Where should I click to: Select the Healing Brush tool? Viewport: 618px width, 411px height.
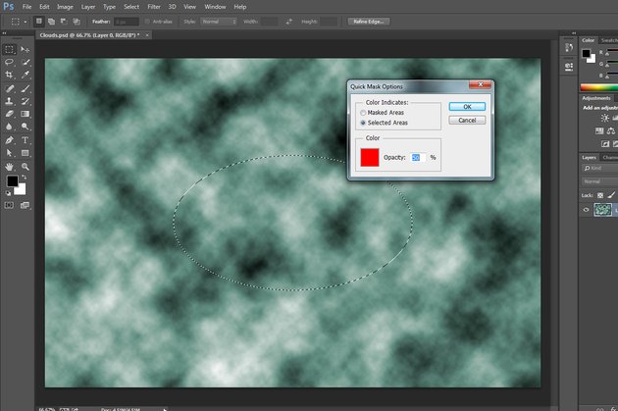[10, 88]
